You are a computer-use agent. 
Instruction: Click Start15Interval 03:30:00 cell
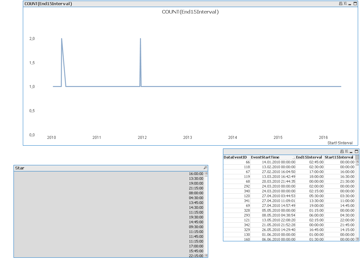[339, 196]
